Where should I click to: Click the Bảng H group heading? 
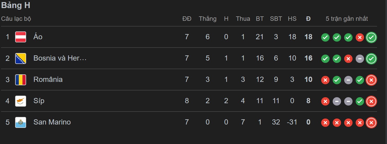click(16, 6)
